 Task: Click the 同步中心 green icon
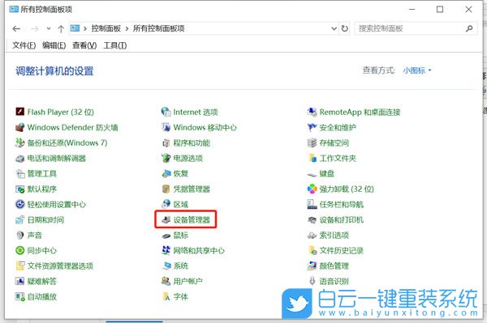(19, 250)
